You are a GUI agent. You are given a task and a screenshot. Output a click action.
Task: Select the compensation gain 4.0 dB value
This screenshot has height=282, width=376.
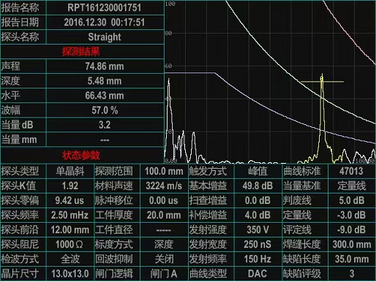click(x=257, y=216)
